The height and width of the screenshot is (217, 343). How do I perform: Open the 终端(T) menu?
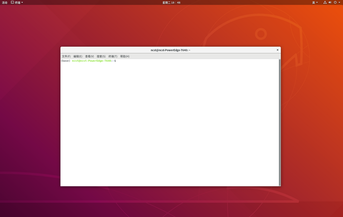tap(113, 56)
